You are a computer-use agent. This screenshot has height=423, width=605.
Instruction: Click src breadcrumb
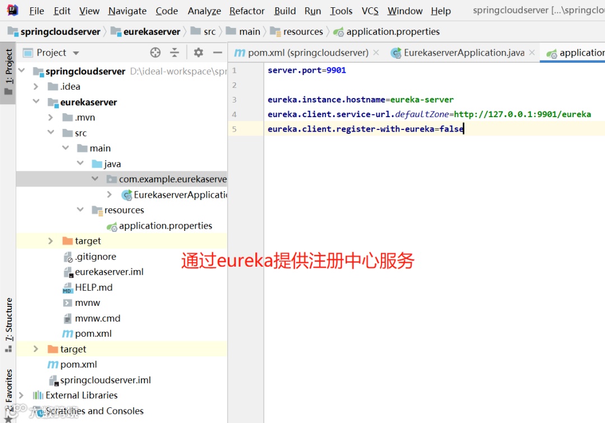pyautogui.click(x=203, y=31)
